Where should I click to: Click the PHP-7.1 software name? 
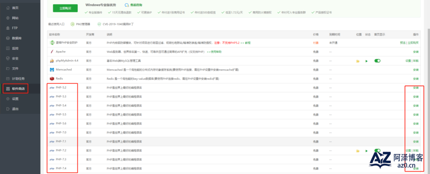61,142
